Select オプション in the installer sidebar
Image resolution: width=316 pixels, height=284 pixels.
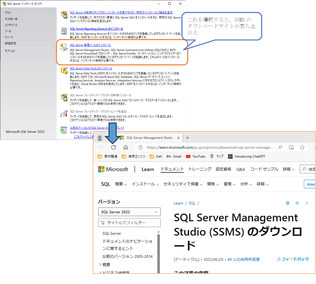tap(10, 51)
